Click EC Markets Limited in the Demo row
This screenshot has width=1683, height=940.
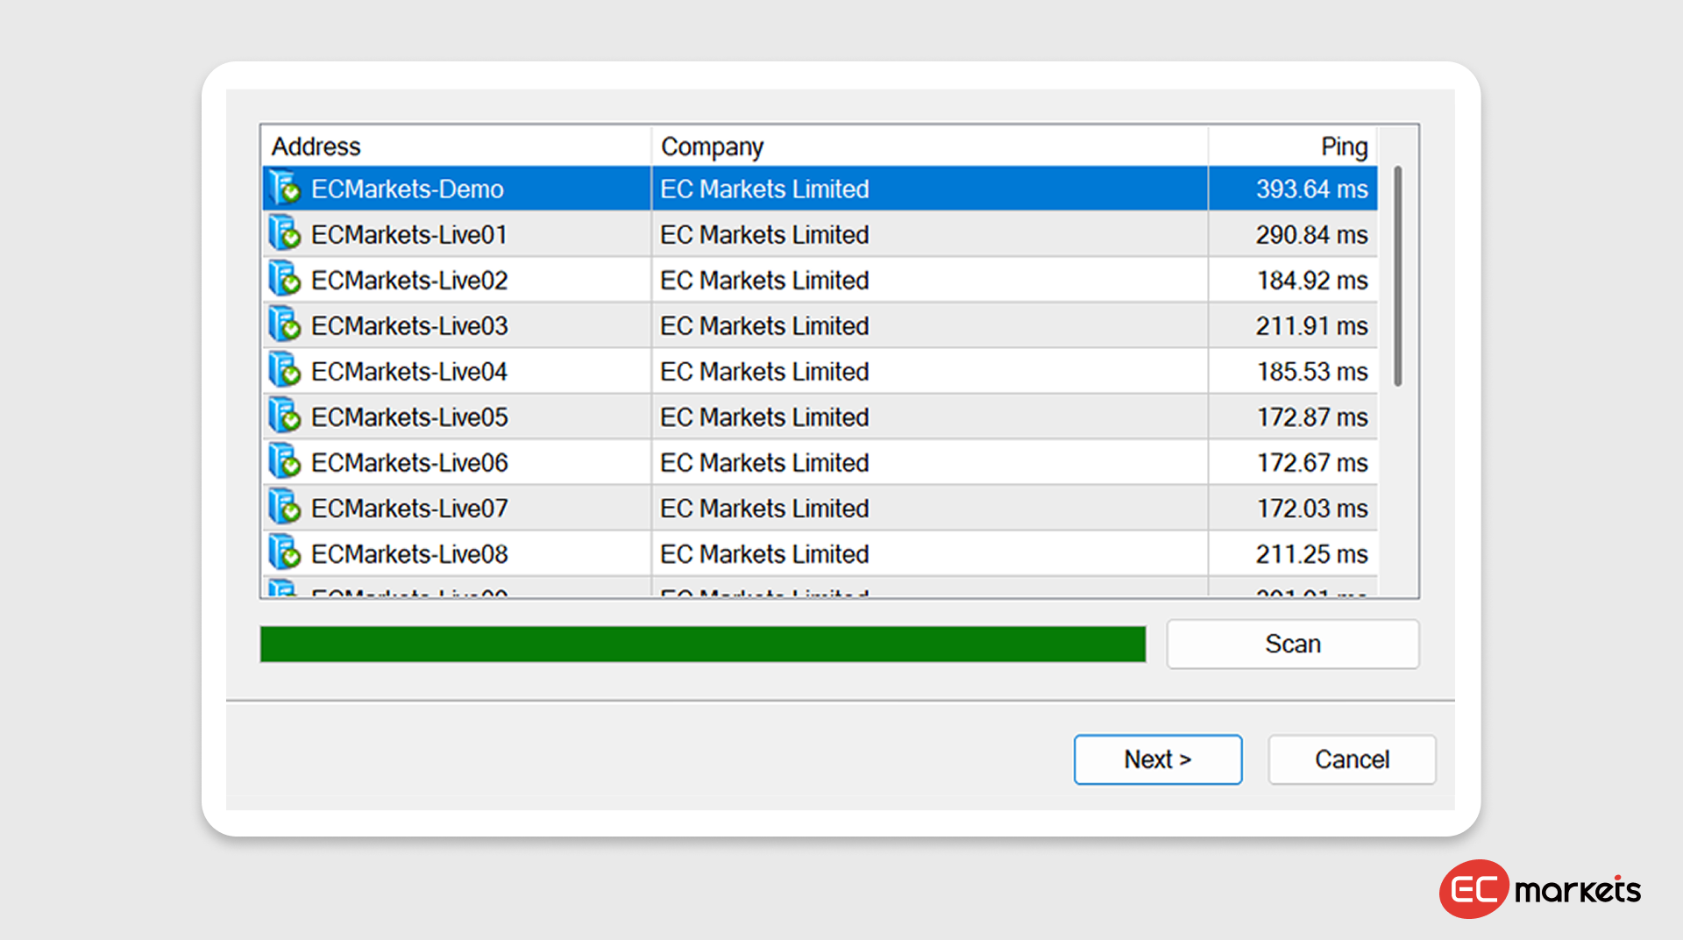pyautogui.click(x=764, y=189)
